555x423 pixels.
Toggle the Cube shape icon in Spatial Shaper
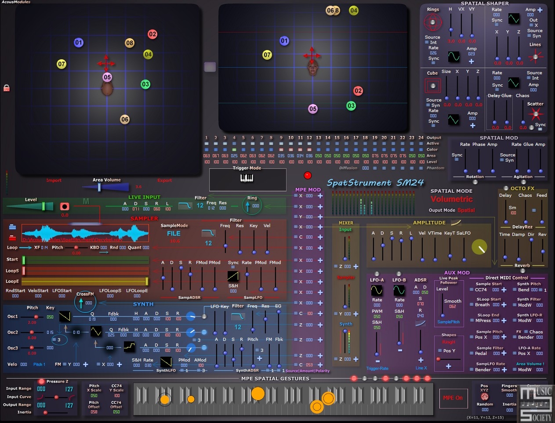(x=433, y=86)
